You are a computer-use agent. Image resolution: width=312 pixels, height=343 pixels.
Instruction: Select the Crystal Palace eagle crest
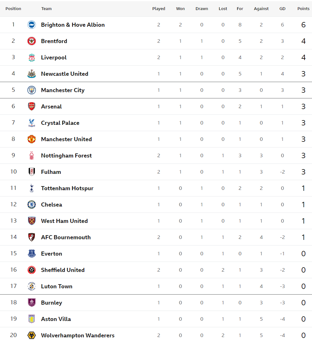(x=31, y=123)
